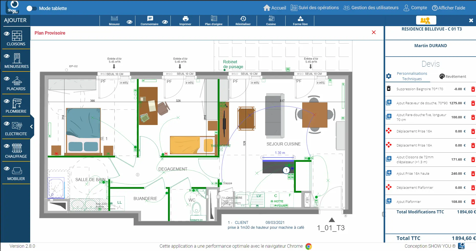Delete the Ajout Plafonnier line

pyautogui.click(x=473, y=202)
